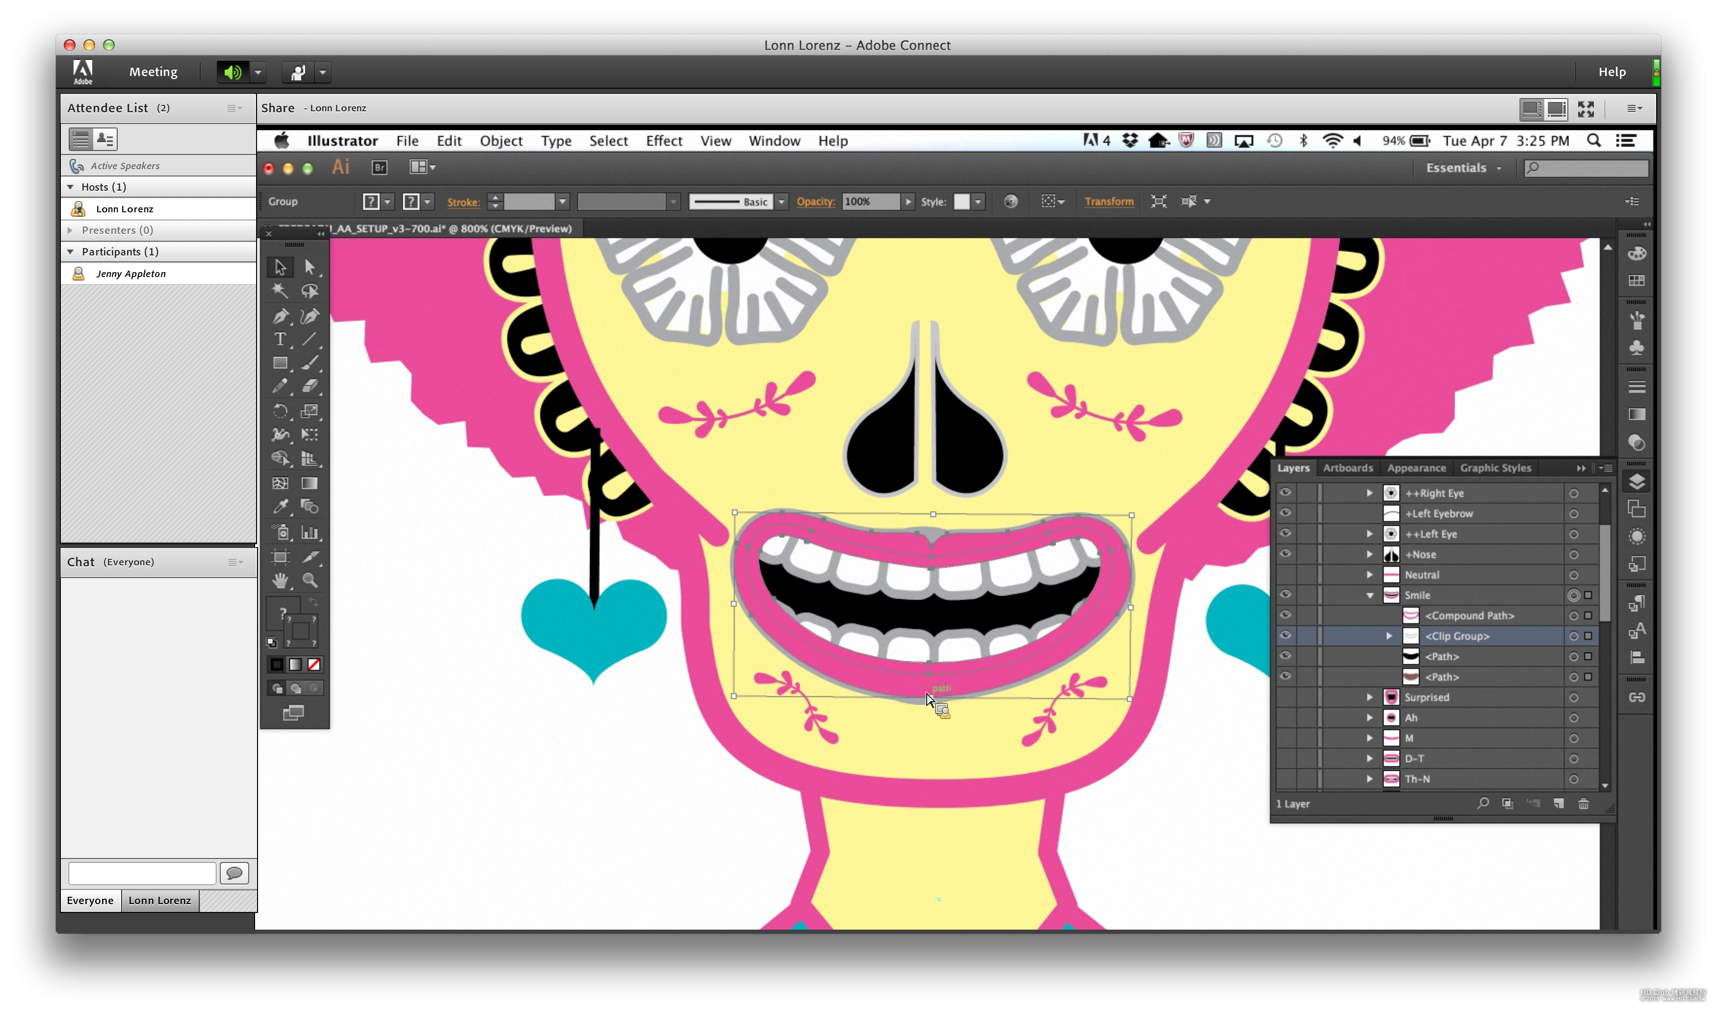Select the Type tool

click(280, 339)
